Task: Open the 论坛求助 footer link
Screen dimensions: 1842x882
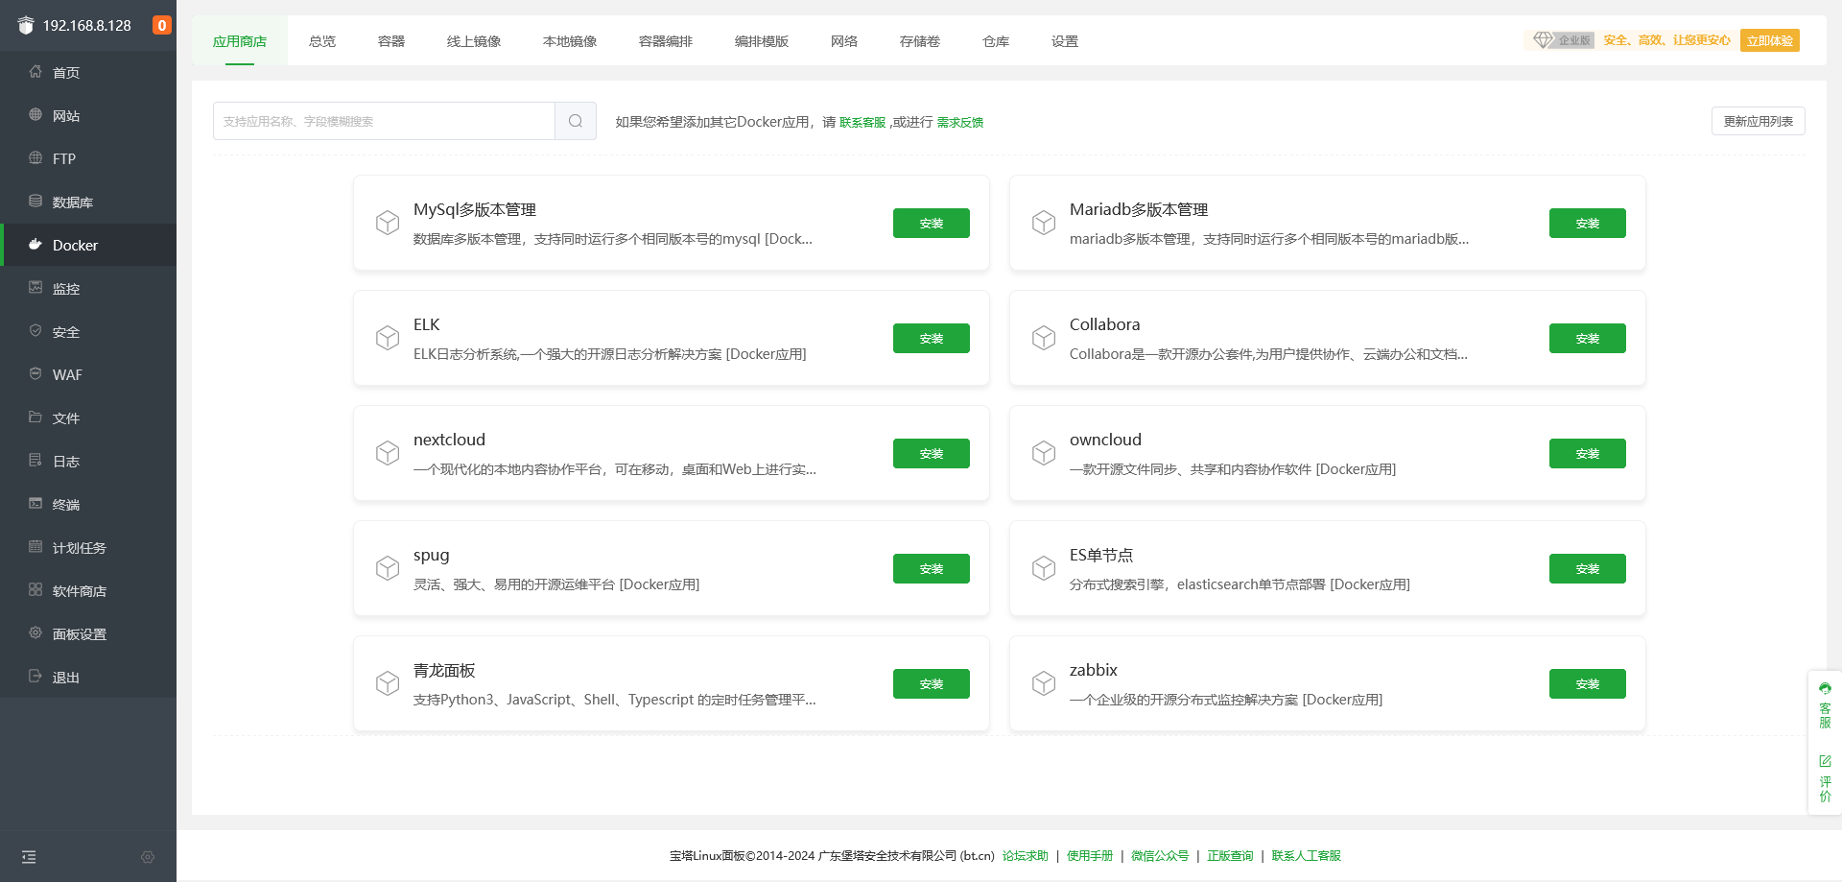Action: [1026, 856]
